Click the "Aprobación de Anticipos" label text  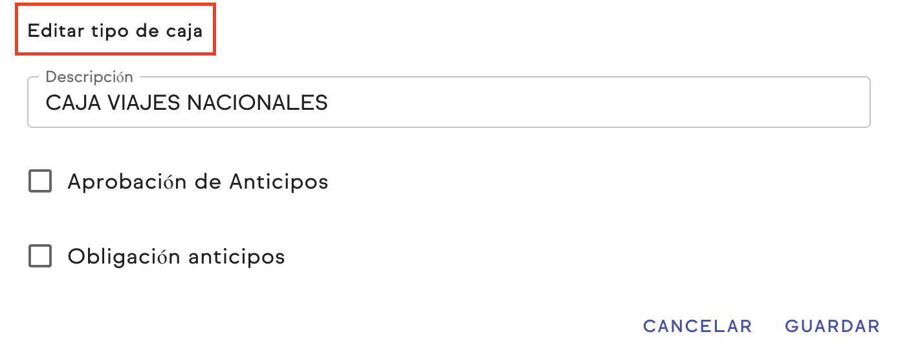pos(197,182)
